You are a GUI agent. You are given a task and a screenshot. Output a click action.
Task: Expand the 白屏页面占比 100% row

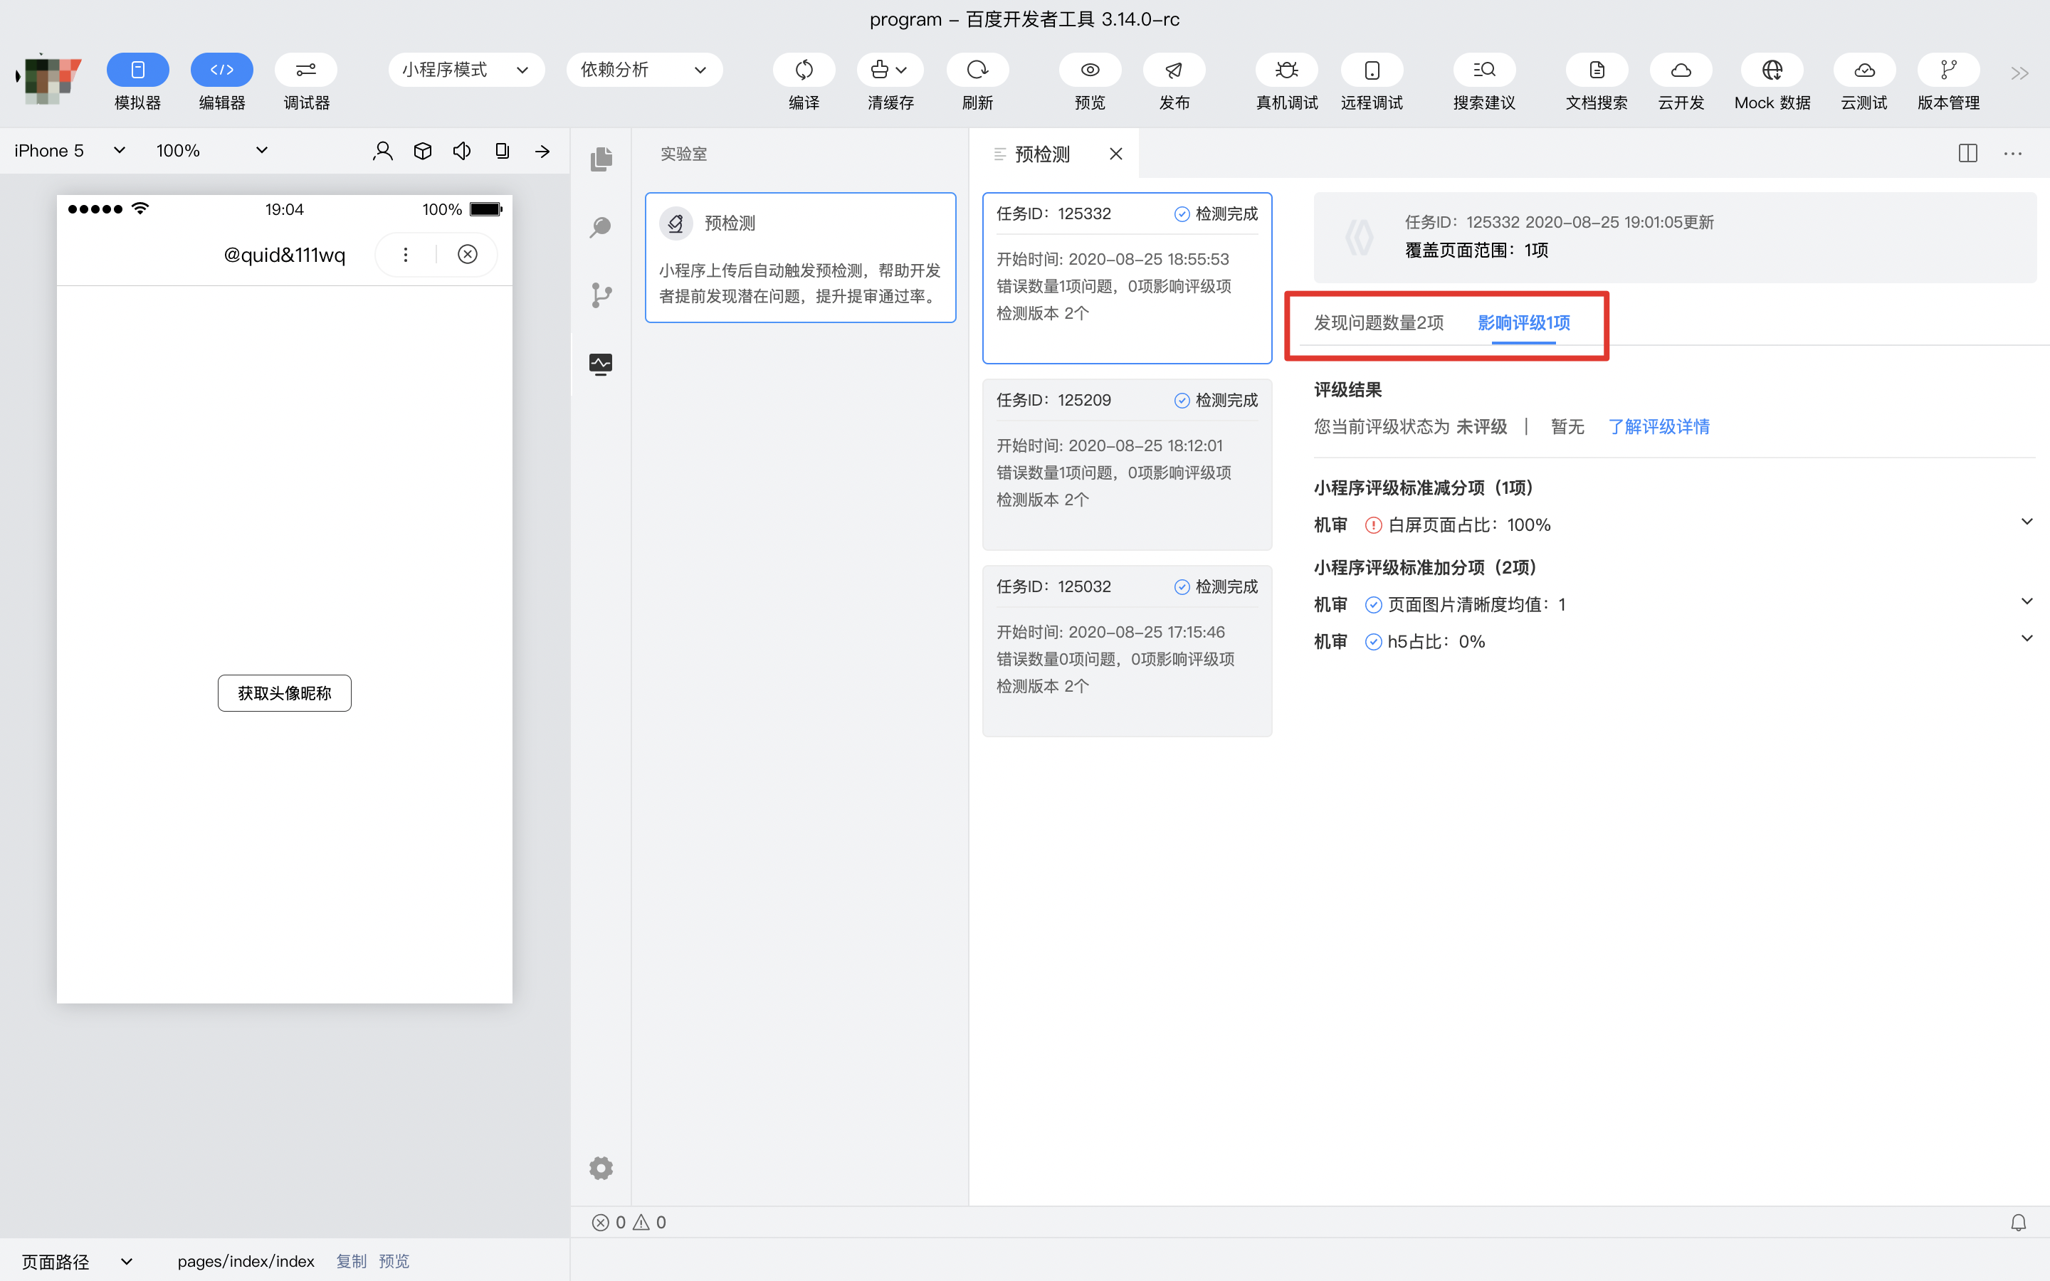[x=1673, y=524]
